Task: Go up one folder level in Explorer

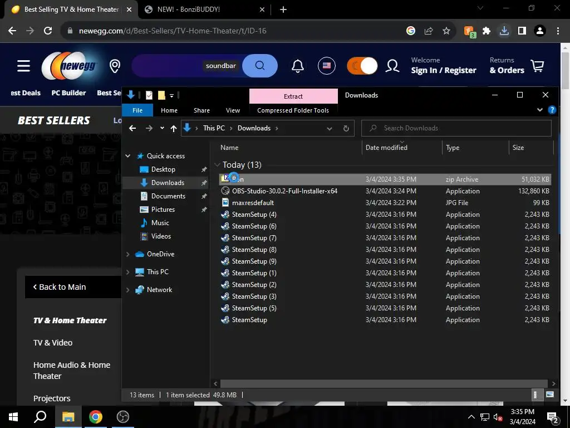Action: pyautogui.click(x=174, y=128)
